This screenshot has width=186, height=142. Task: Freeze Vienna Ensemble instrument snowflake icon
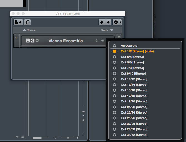37,41
